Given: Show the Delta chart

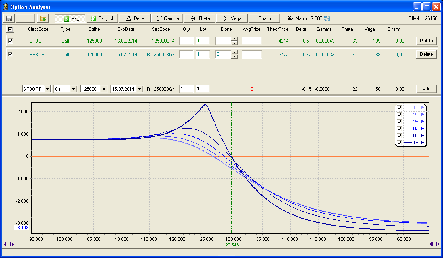Looking at the screenshot, I should coord(135,18).
